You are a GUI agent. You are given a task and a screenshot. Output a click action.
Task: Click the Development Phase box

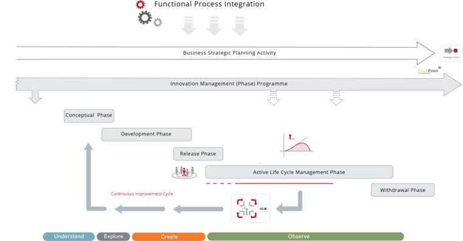click(x=147, y=134)
